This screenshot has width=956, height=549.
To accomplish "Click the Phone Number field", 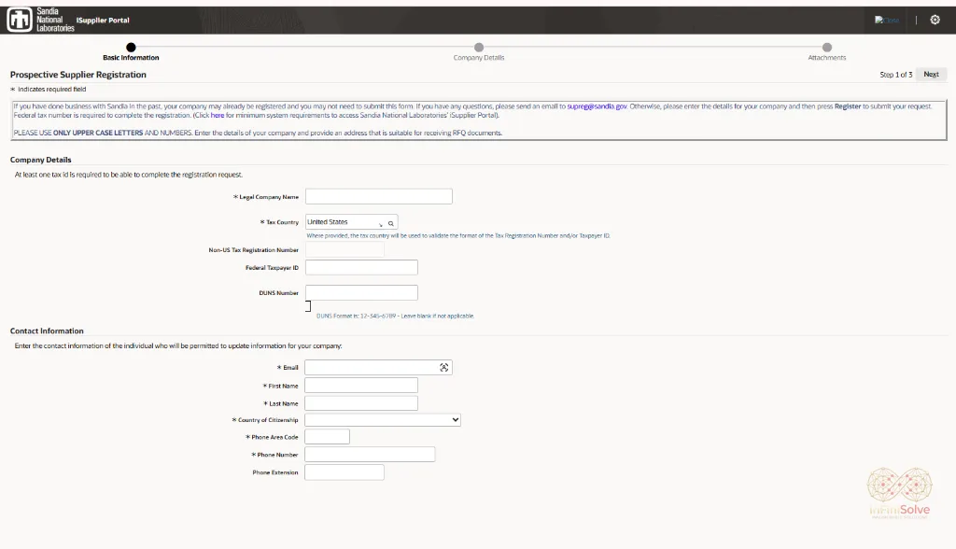I will click(370, 455).
